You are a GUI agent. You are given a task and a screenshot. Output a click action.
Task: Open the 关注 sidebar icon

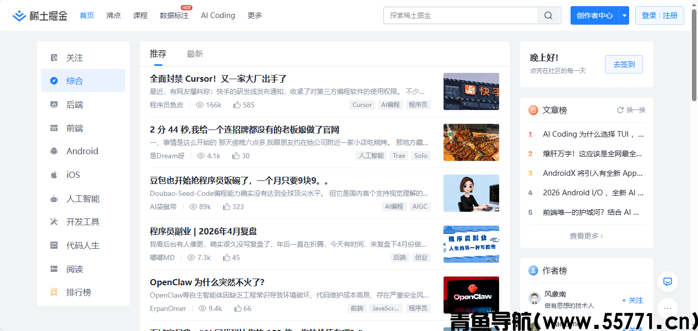tap(54, 58)
